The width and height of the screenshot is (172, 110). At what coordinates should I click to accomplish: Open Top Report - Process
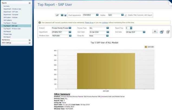coord(10,23)
